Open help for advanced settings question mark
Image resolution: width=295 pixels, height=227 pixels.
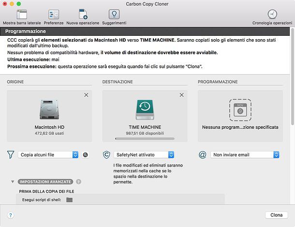(79, 182)
